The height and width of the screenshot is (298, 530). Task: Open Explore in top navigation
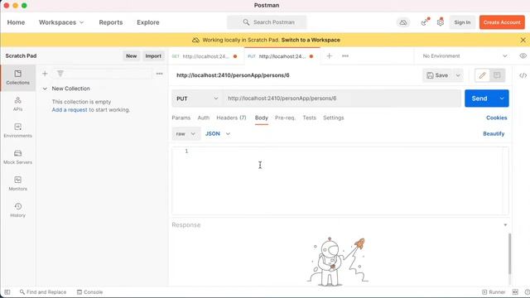pyautogui.click(x=148, y=22)
